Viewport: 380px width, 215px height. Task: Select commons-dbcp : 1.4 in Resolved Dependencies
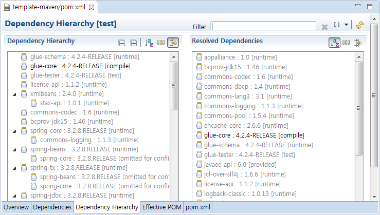coord(247,87)
